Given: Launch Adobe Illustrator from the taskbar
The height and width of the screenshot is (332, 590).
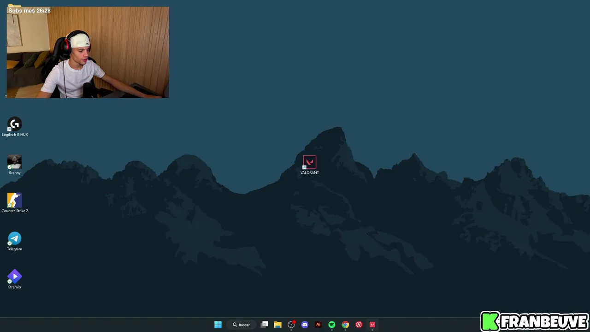Looking at the screenshot, I should 318,325.
